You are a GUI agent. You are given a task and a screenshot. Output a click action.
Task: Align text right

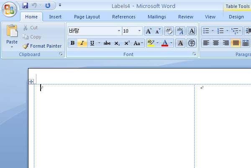coord(226,43)
